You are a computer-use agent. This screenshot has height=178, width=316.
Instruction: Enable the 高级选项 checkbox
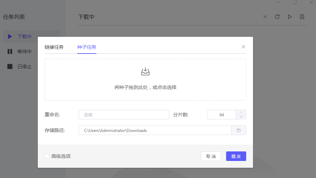pos(47,156)
